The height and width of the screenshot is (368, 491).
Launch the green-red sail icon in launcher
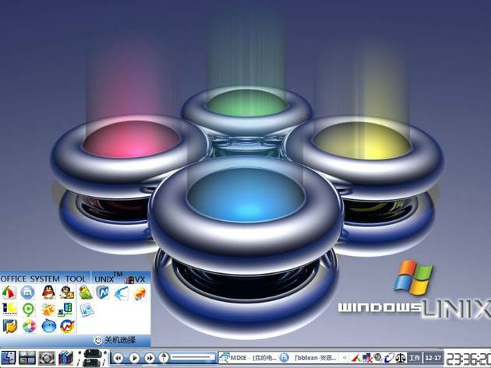[9, 293]
